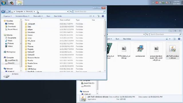Open Share with dropdown
Viewport: 183px width, 103px height.
tap(38, 16)
